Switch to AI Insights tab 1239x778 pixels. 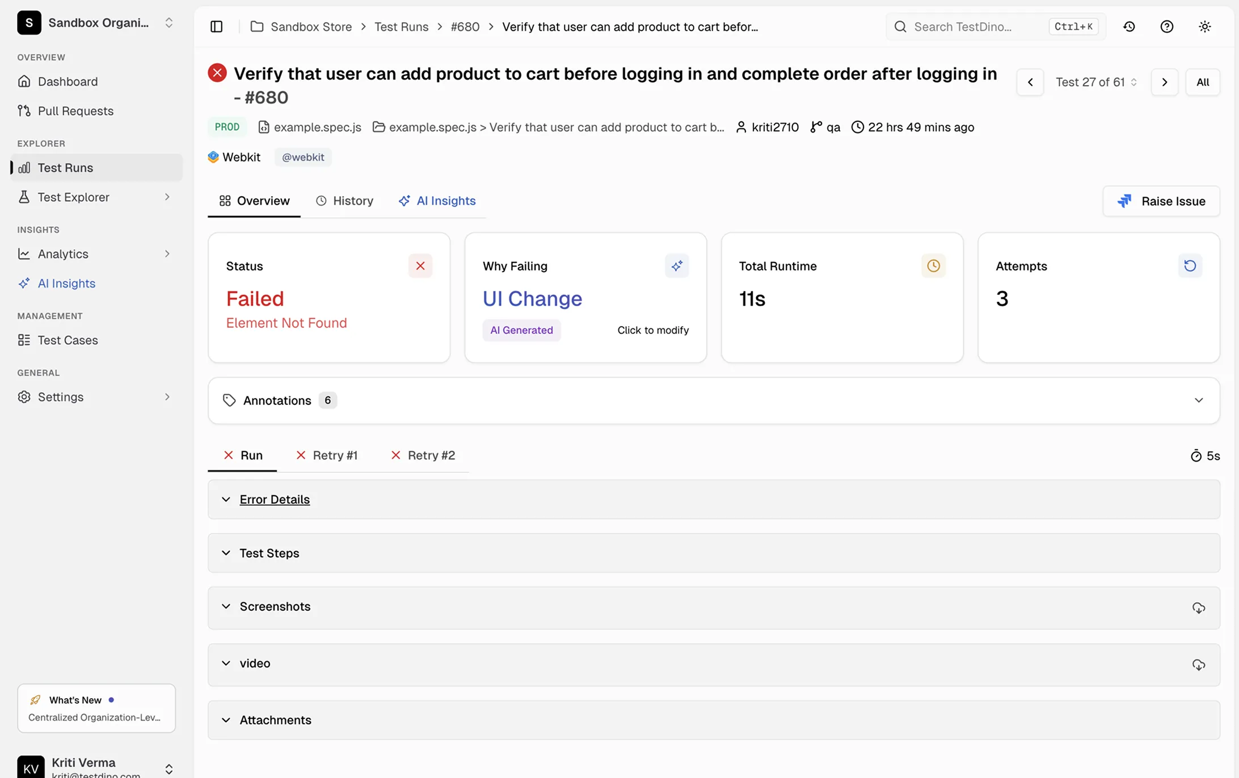[x=437, y=201]
